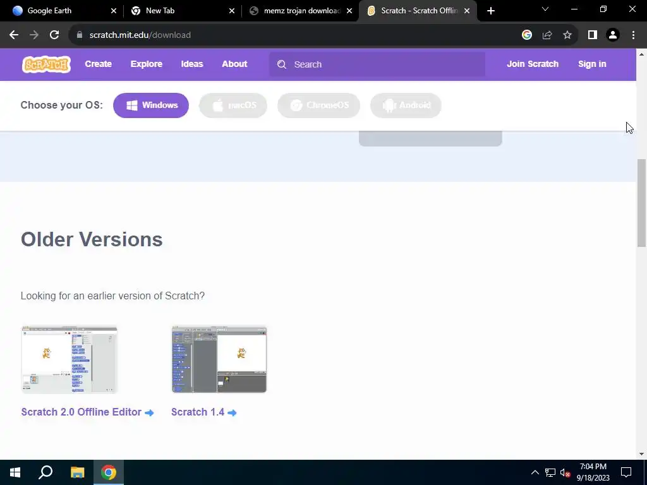Show hidden system tray icons
Image resolution: width=647 pixels, height=485 pixels.
(535, 472)
